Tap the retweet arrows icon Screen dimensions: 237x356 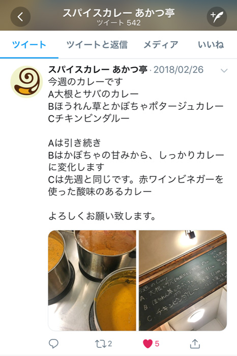click(x=100, y=344)
